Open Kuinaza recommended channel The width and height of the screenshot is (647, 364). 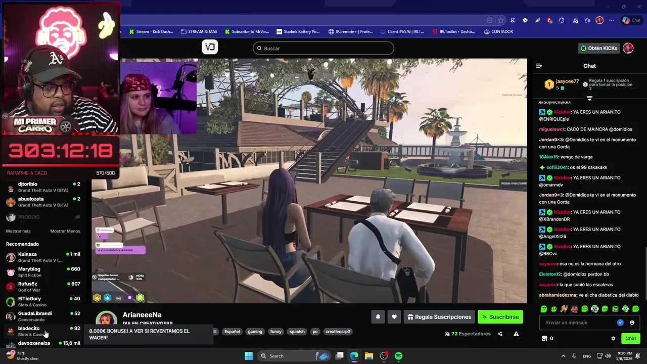click(43, 257)
